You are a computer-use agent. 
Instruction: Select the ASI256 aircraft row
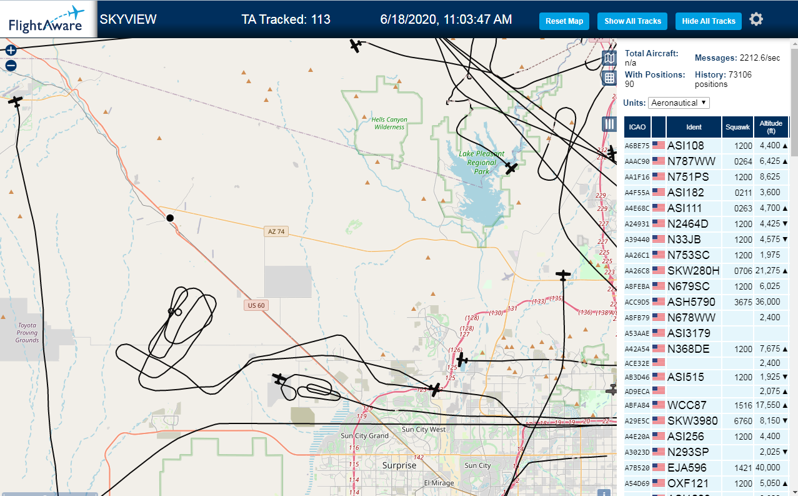tap(706, 436)
